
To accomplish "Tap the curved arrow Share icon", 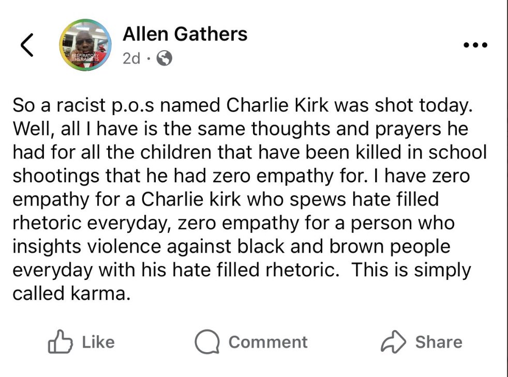I will [393, 341].
